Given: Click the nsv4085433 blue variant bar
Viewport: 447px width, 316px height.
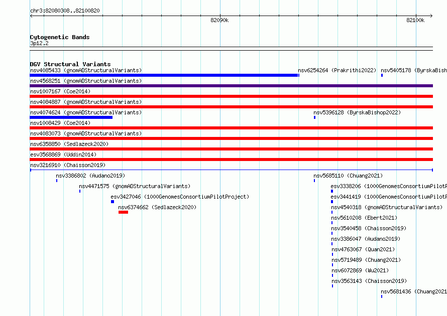Looking at the screenshot, I should [x=164, y=75].
